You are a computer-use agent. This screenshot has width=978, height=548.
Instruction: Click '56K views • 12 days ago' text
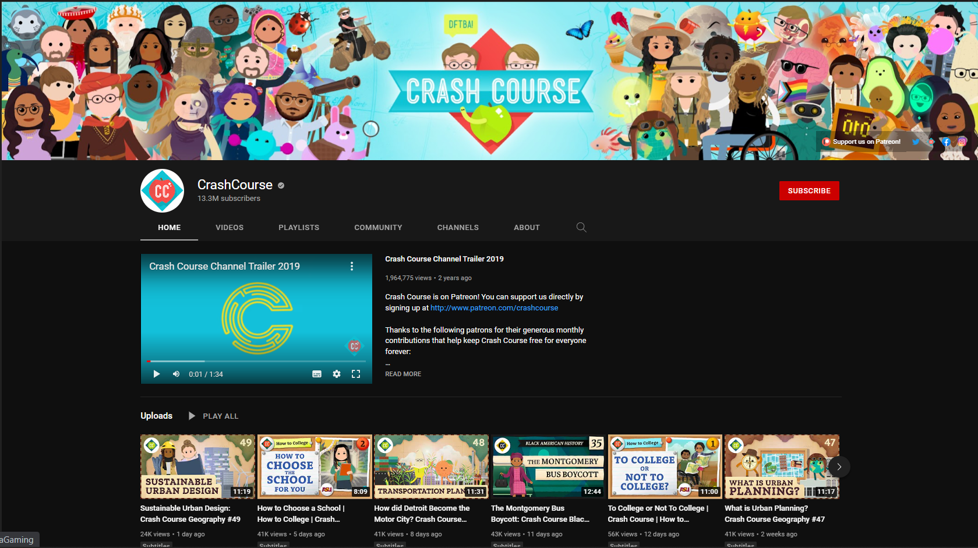pos(644,534)
